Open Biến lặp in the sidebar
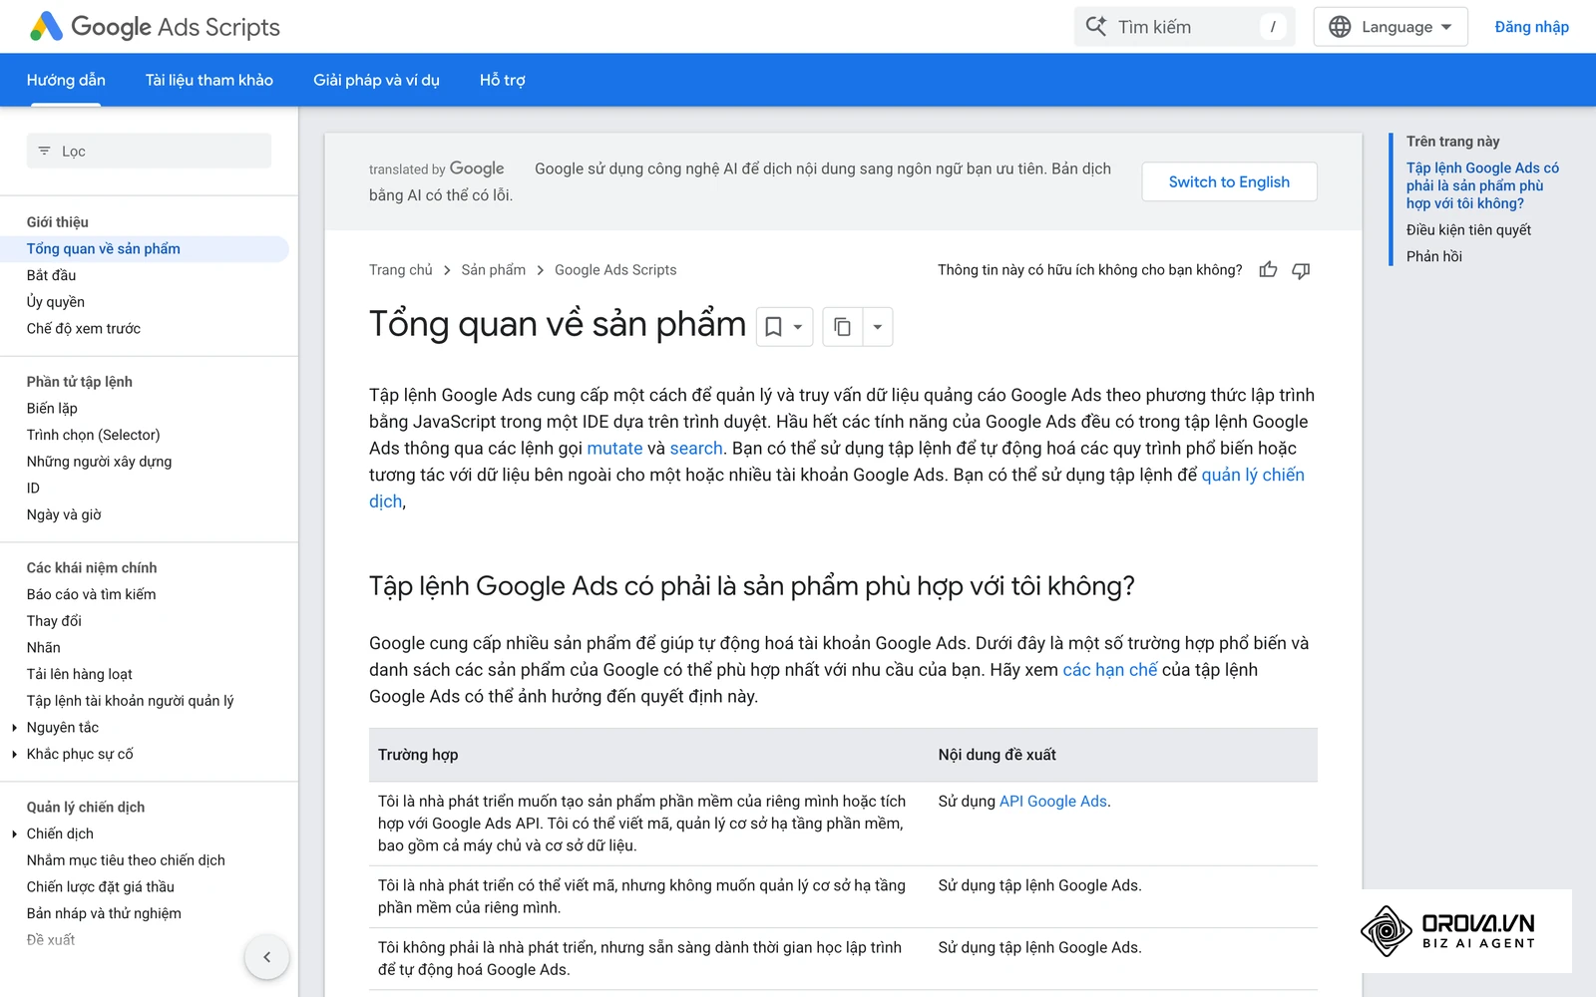The width and height of the screenshot is (1596, 997). click(52, 409)
